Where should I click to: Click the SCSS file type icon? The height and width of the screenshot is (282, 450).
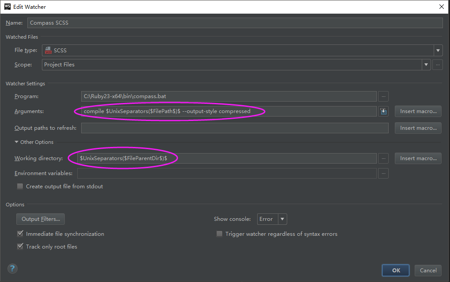(48, 50)
